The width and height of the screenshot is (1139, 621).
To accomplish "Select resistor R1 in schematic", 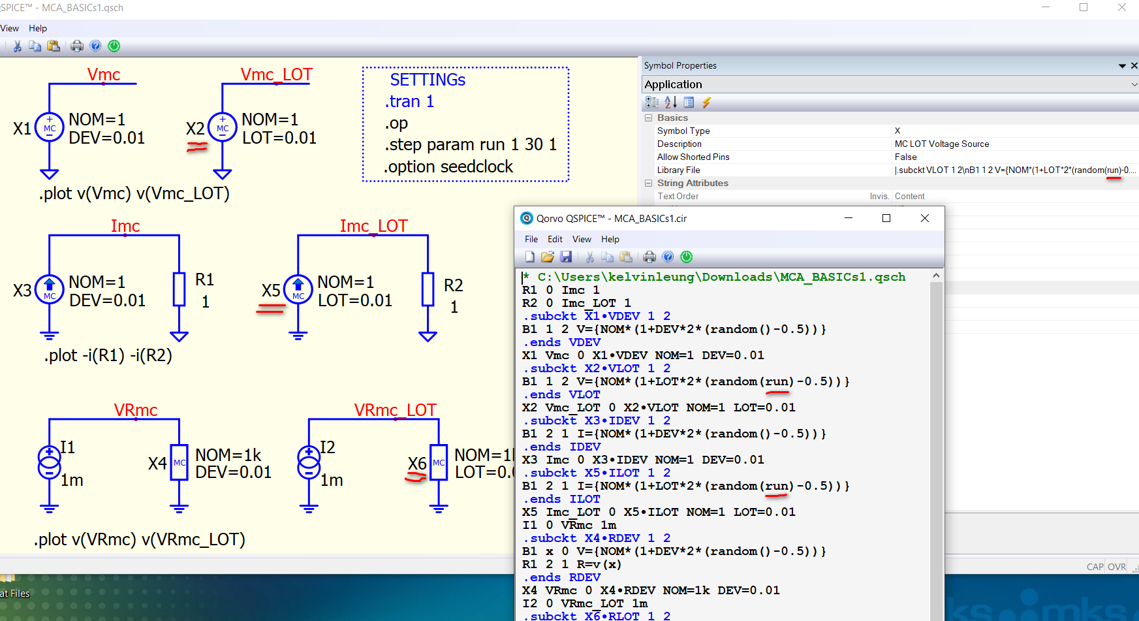I will [179, 289].
